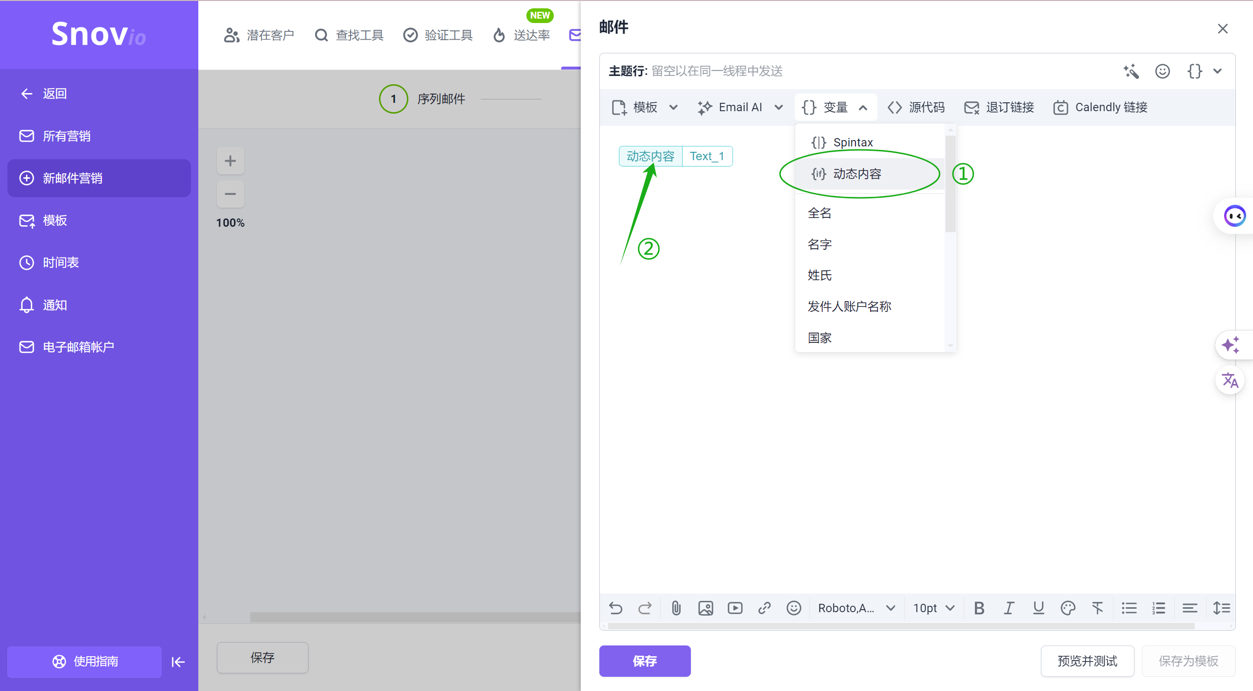
Task: Open 时间表 in sidebar
Action: coord(99,262)
